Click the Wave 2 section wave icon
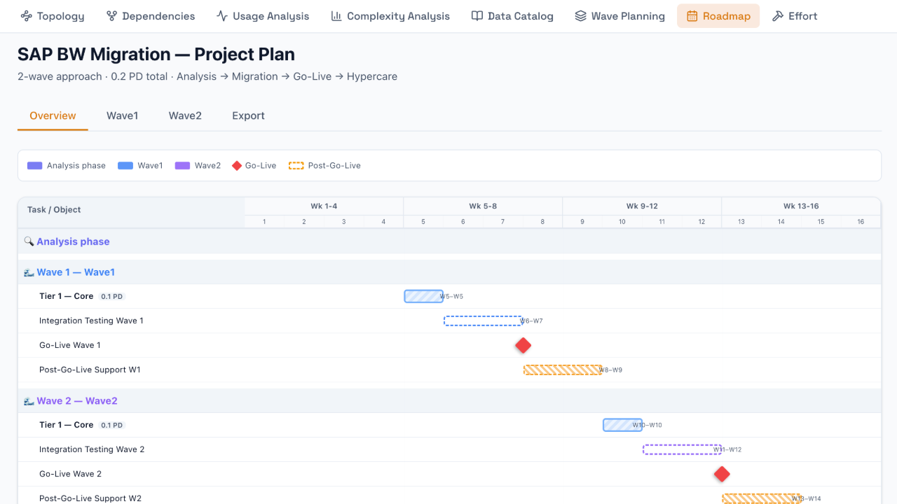897x504 pixels. [29, 401]
